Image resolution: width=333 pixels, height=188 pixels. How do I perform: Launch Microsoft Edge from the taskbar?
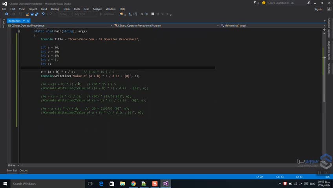coord(101,184)
